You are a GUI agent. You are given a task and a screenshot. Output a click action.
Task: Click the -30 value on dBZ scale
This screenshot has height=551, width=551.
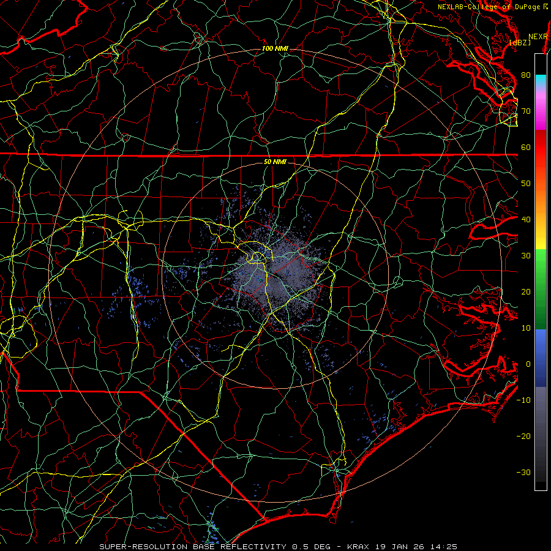pos(523,472)
